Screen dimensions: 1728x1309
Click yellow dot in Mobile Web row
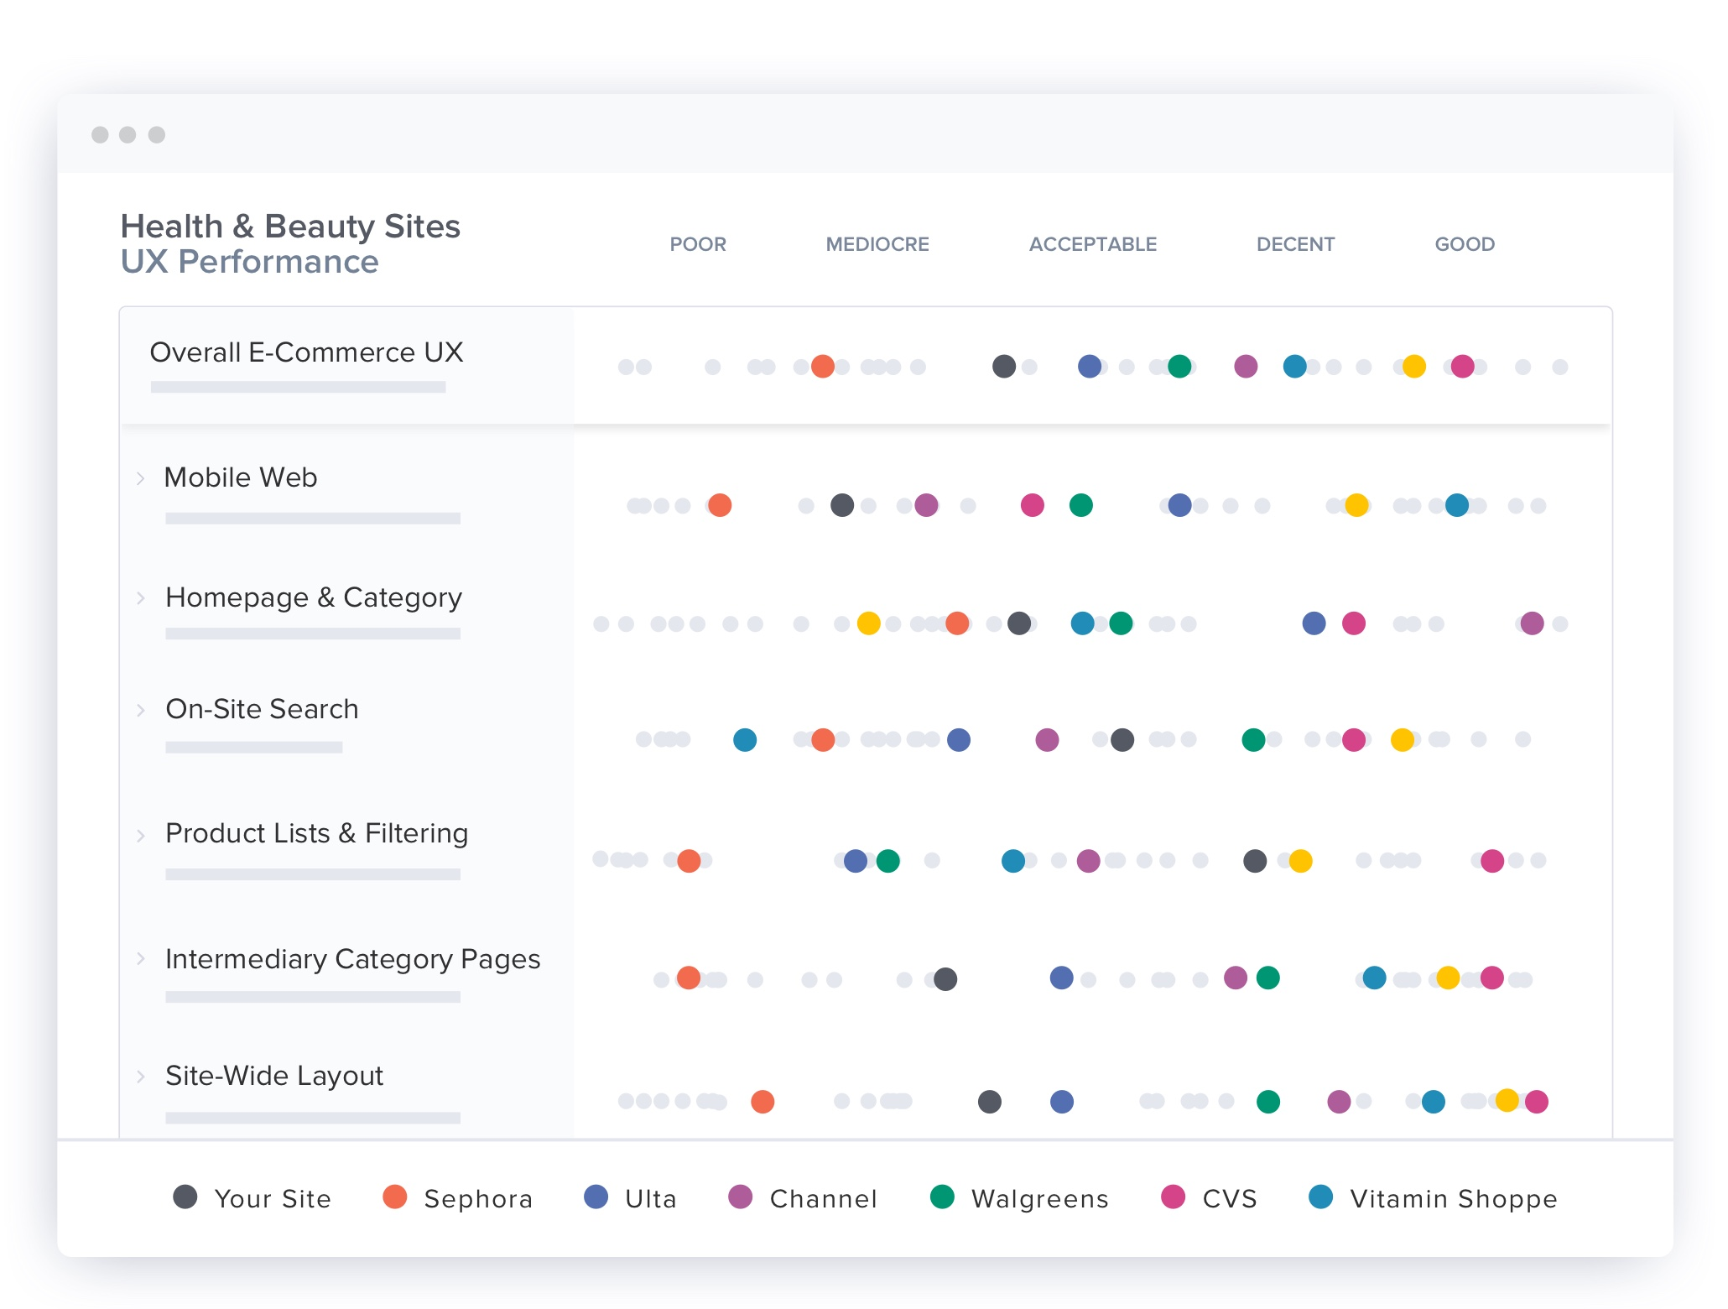pos(1356,505)
